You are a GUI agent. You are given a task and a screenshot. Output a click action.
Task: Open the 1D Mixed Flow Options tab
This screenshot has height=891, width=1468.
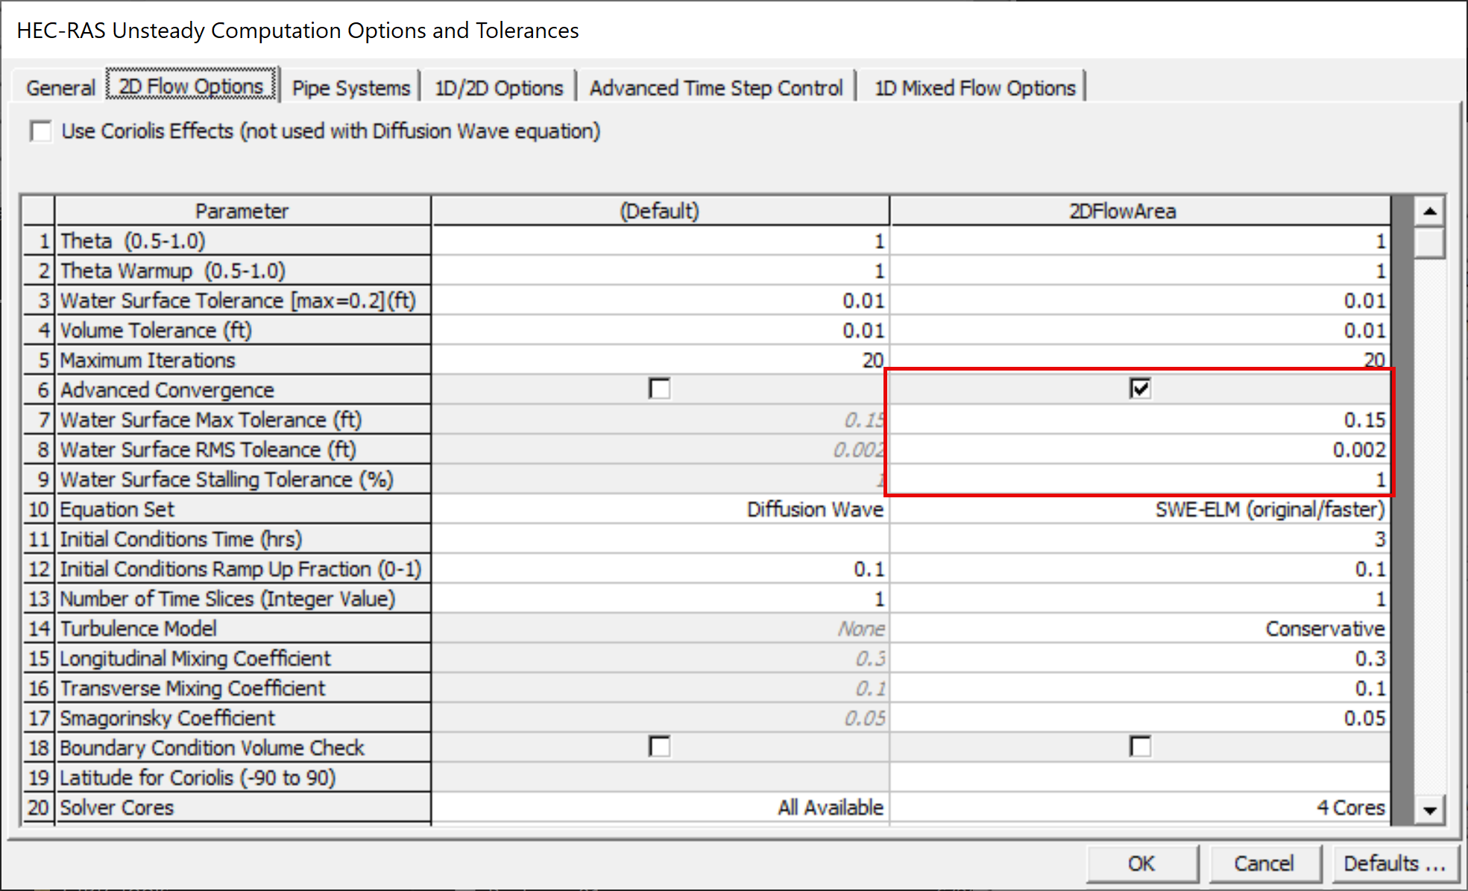974,88
